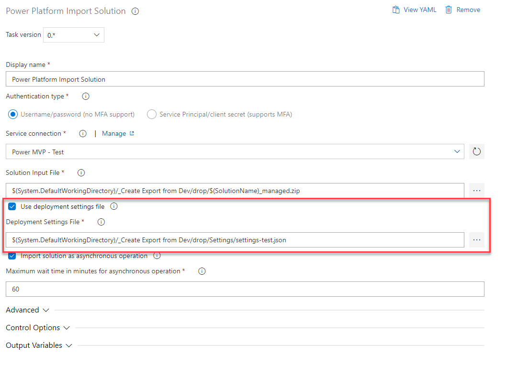Open the Service connection dropdown Power MVP - Test

[x=235, y=151]
